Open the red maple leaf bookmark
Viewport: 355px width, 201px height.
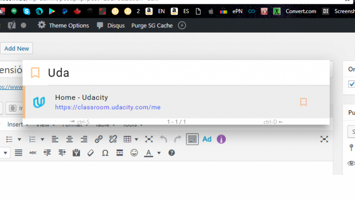[77, 11]
